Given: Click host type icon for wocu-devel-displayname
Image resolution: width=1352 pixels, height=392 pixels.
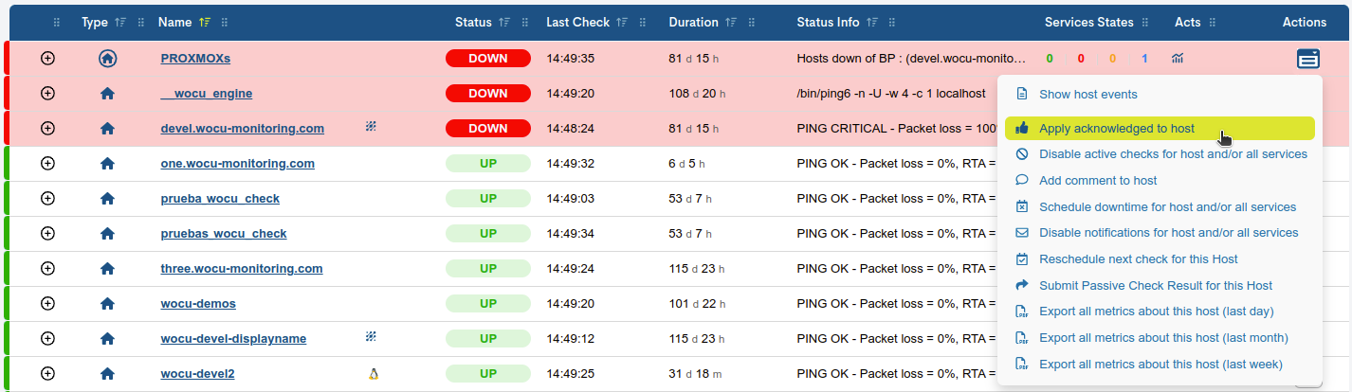Looking at the screenshot, I should [x=107, y=339].
